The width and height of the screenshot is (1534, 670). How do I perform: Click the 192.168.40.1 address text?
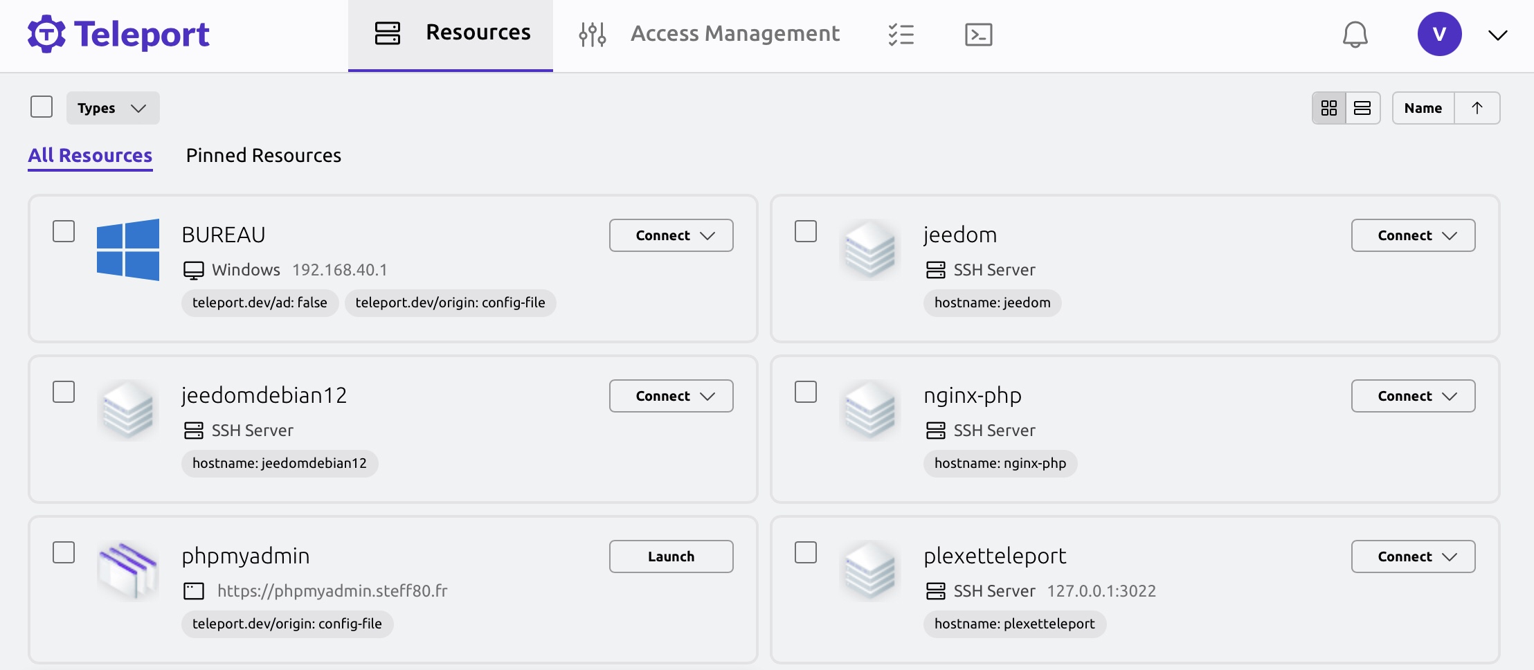tap(340, 270)
